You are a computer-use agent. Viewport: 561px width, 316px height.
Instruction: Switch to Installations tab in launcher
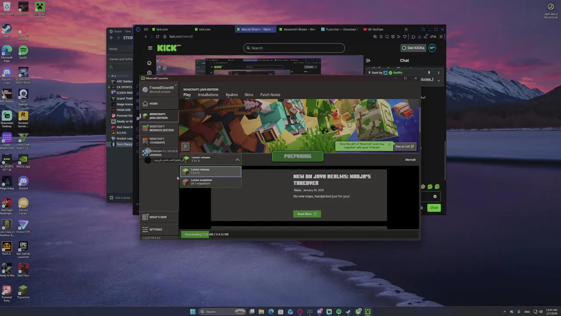(208, 95)
